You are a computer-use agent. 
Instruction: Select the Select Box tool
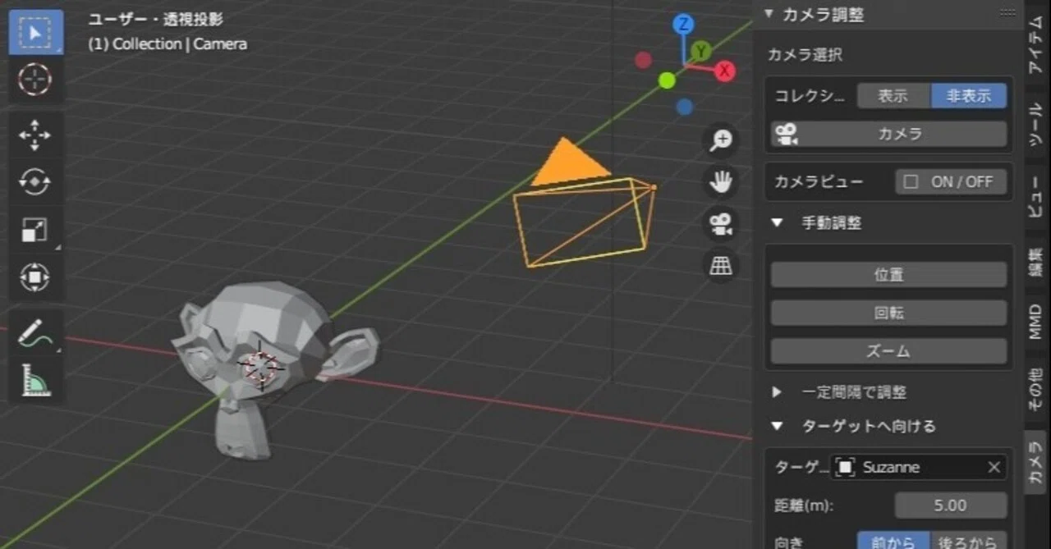[x=34, y=33]
